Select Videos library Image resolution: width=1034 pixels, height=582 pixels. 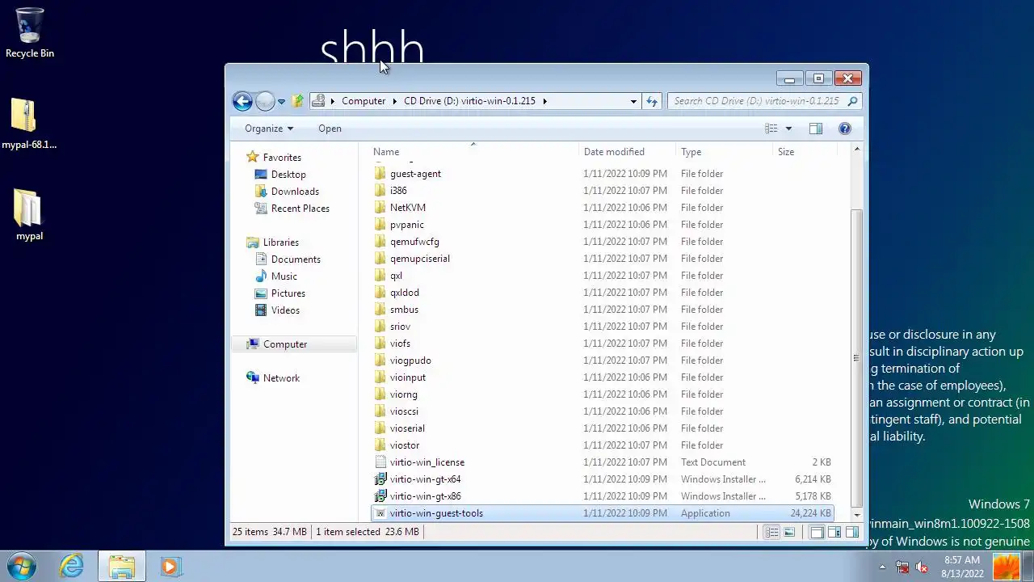[285, 310]
